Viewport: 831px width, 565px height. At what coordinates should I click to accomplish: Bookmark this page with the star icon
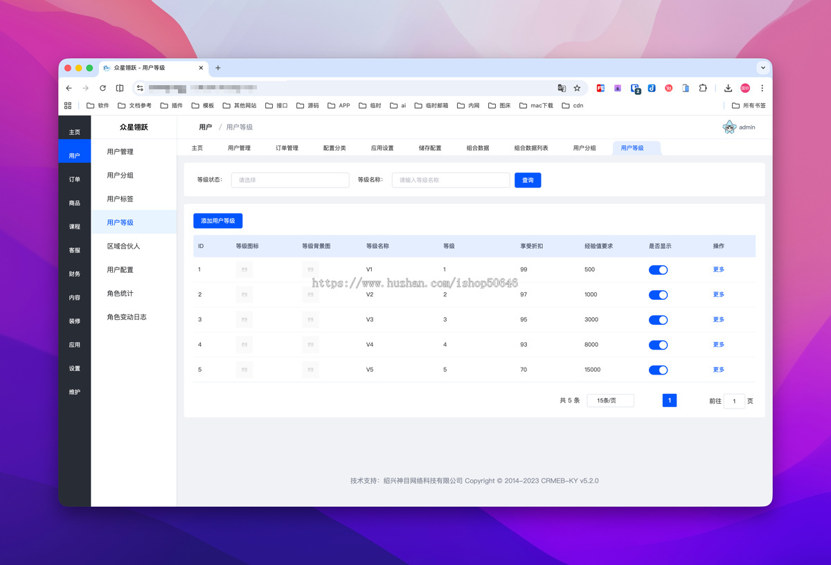coord(577,88)
